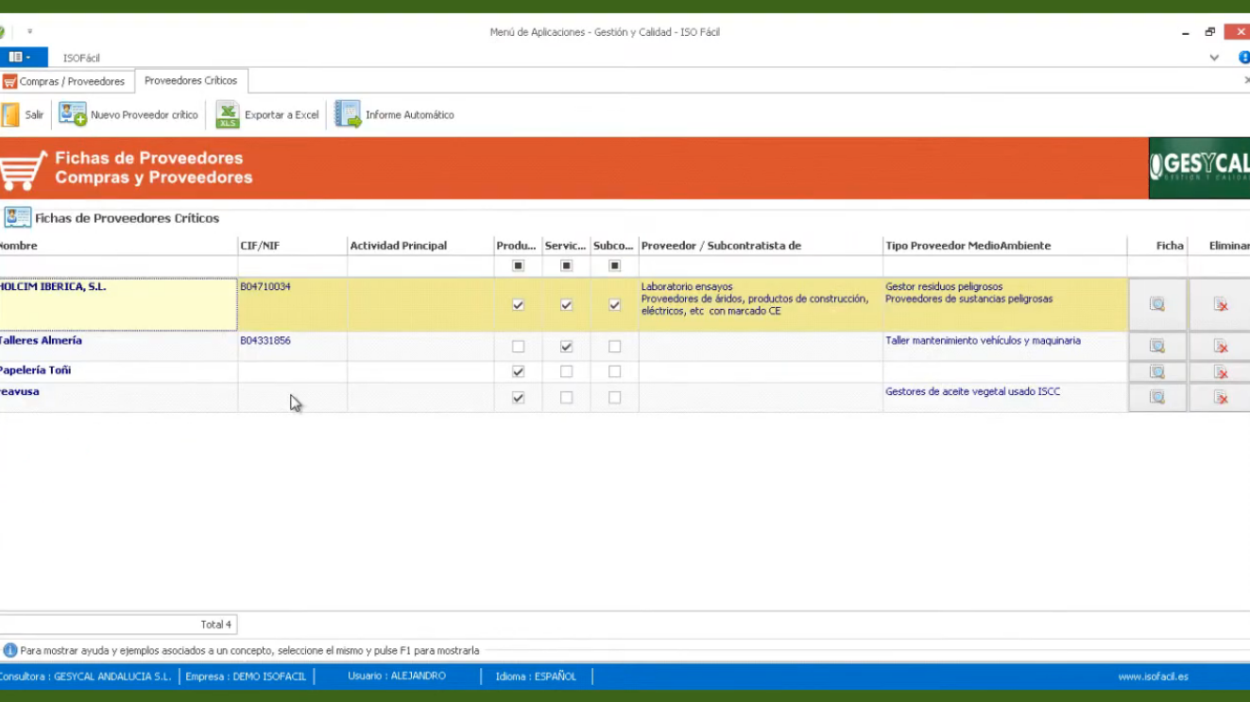
Task: Delete the HOLCIM IBERICA supplier row
Action: pyautogui.click(x=1220, y=304)
